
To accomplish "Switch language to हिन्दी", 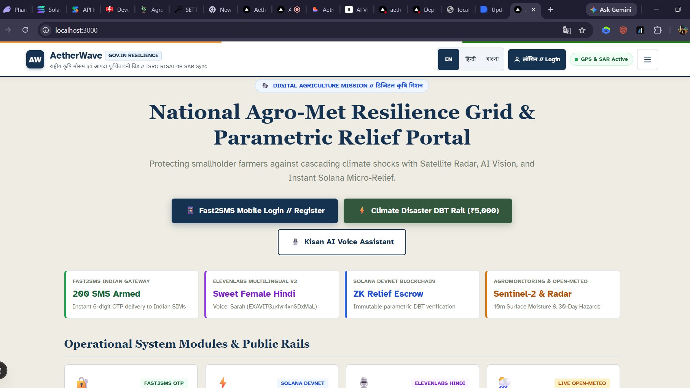I will (x=470, y=59).
